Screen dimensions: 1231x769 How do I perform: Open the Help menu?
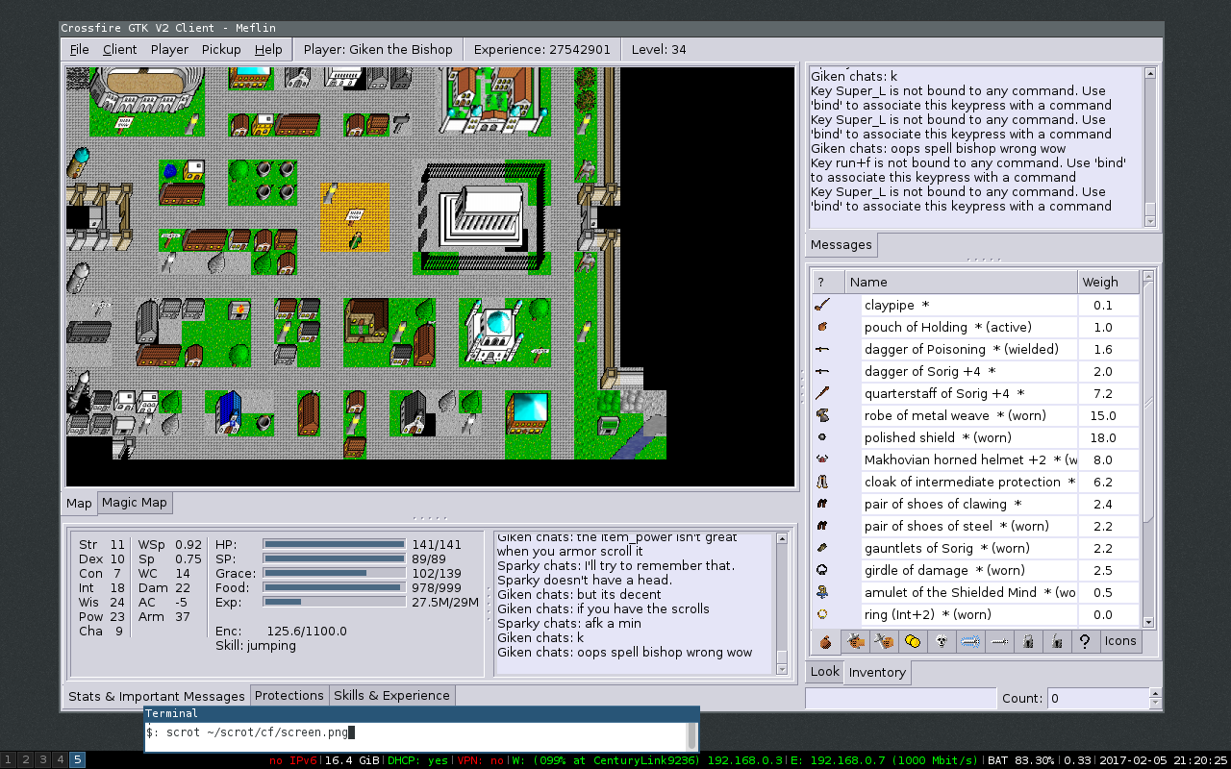(268, 49)
